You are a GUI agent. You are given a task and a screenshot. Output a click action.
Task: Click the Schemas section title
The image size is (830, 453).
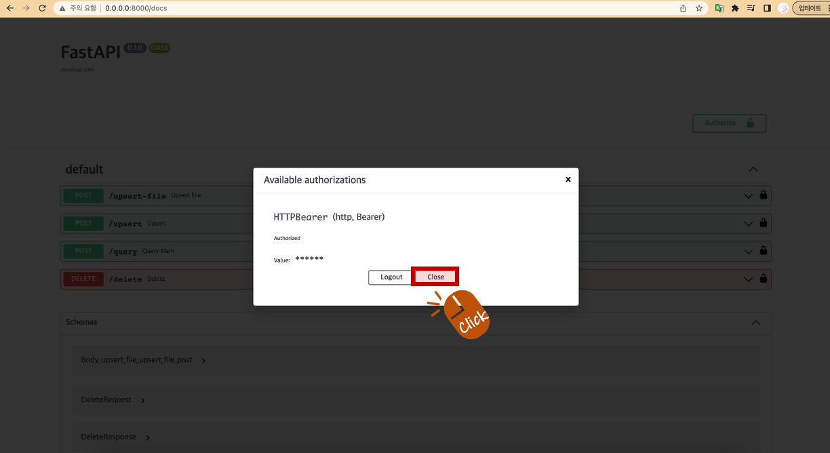[x=81, y=322]
